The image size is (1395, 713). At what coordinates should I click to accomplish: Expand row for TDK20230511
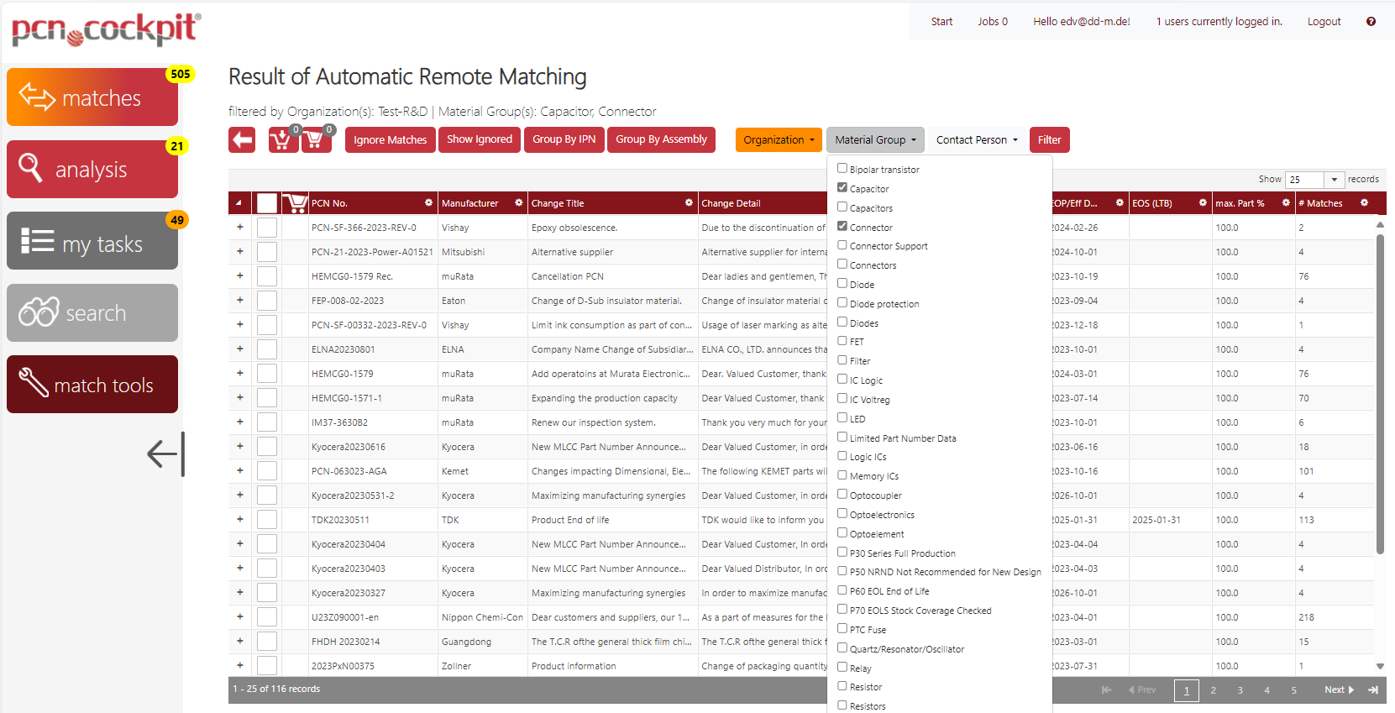240,519
